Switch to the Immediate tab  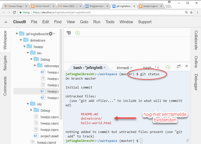click(123, 68)
